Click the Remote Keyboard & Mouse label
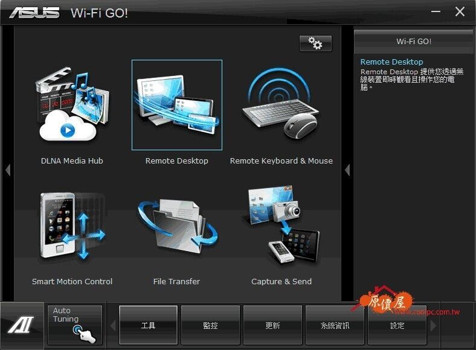The height and width of the screenshot is (350, 476). tap(281, 161)
